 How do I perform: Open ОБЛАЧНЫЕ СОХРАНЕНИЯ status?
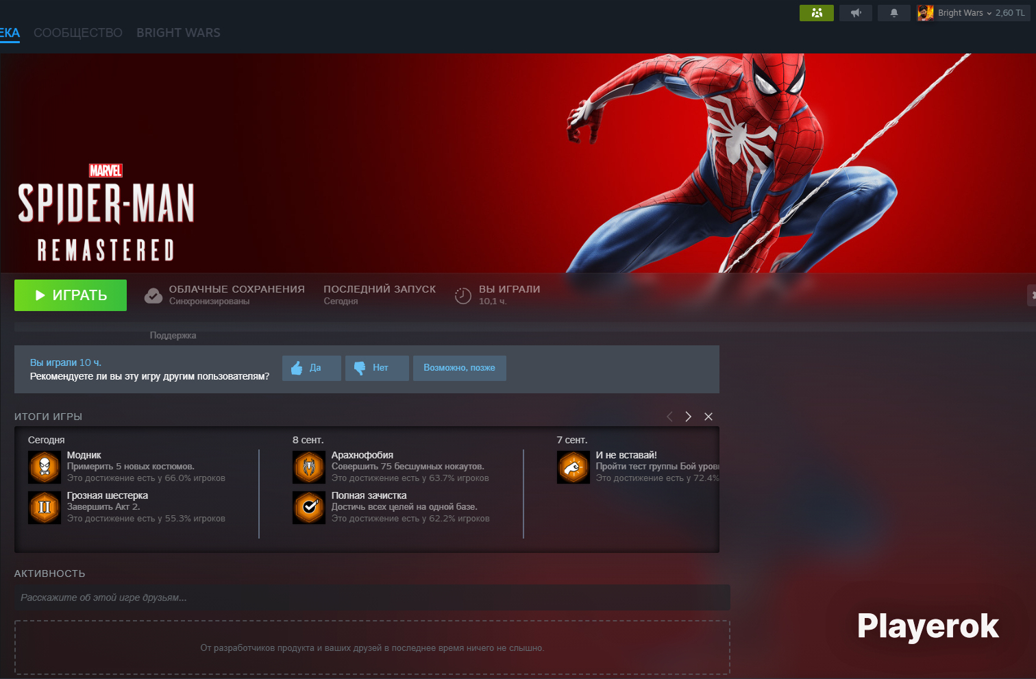click(236, 295)
